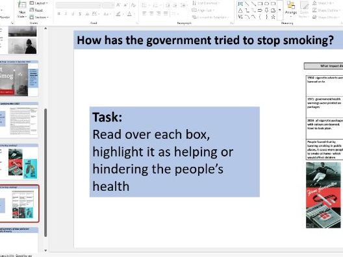Click the slide panel scroll up arrow
This screenshot has width=343, height=257.
tap(45, 29)
